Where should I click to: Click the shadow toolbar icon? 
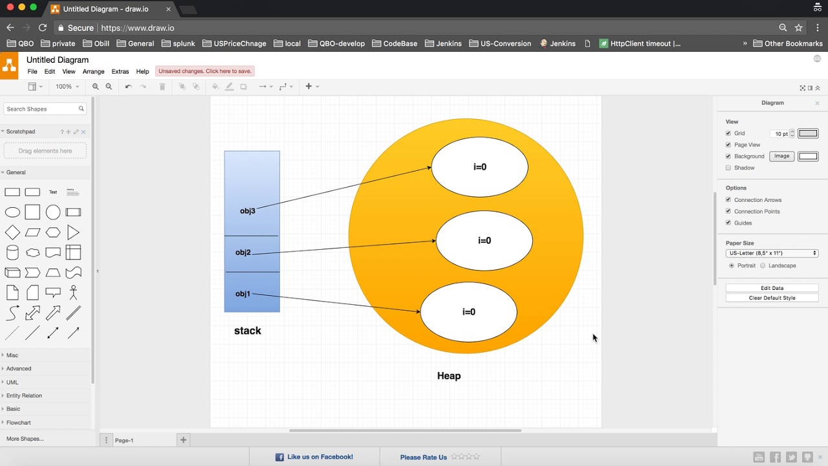click(x=244, y=87)
